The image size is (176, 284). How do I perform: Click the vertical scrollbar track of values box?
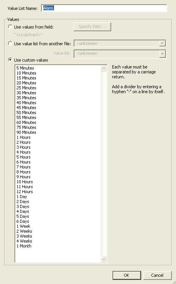[104, 163]
